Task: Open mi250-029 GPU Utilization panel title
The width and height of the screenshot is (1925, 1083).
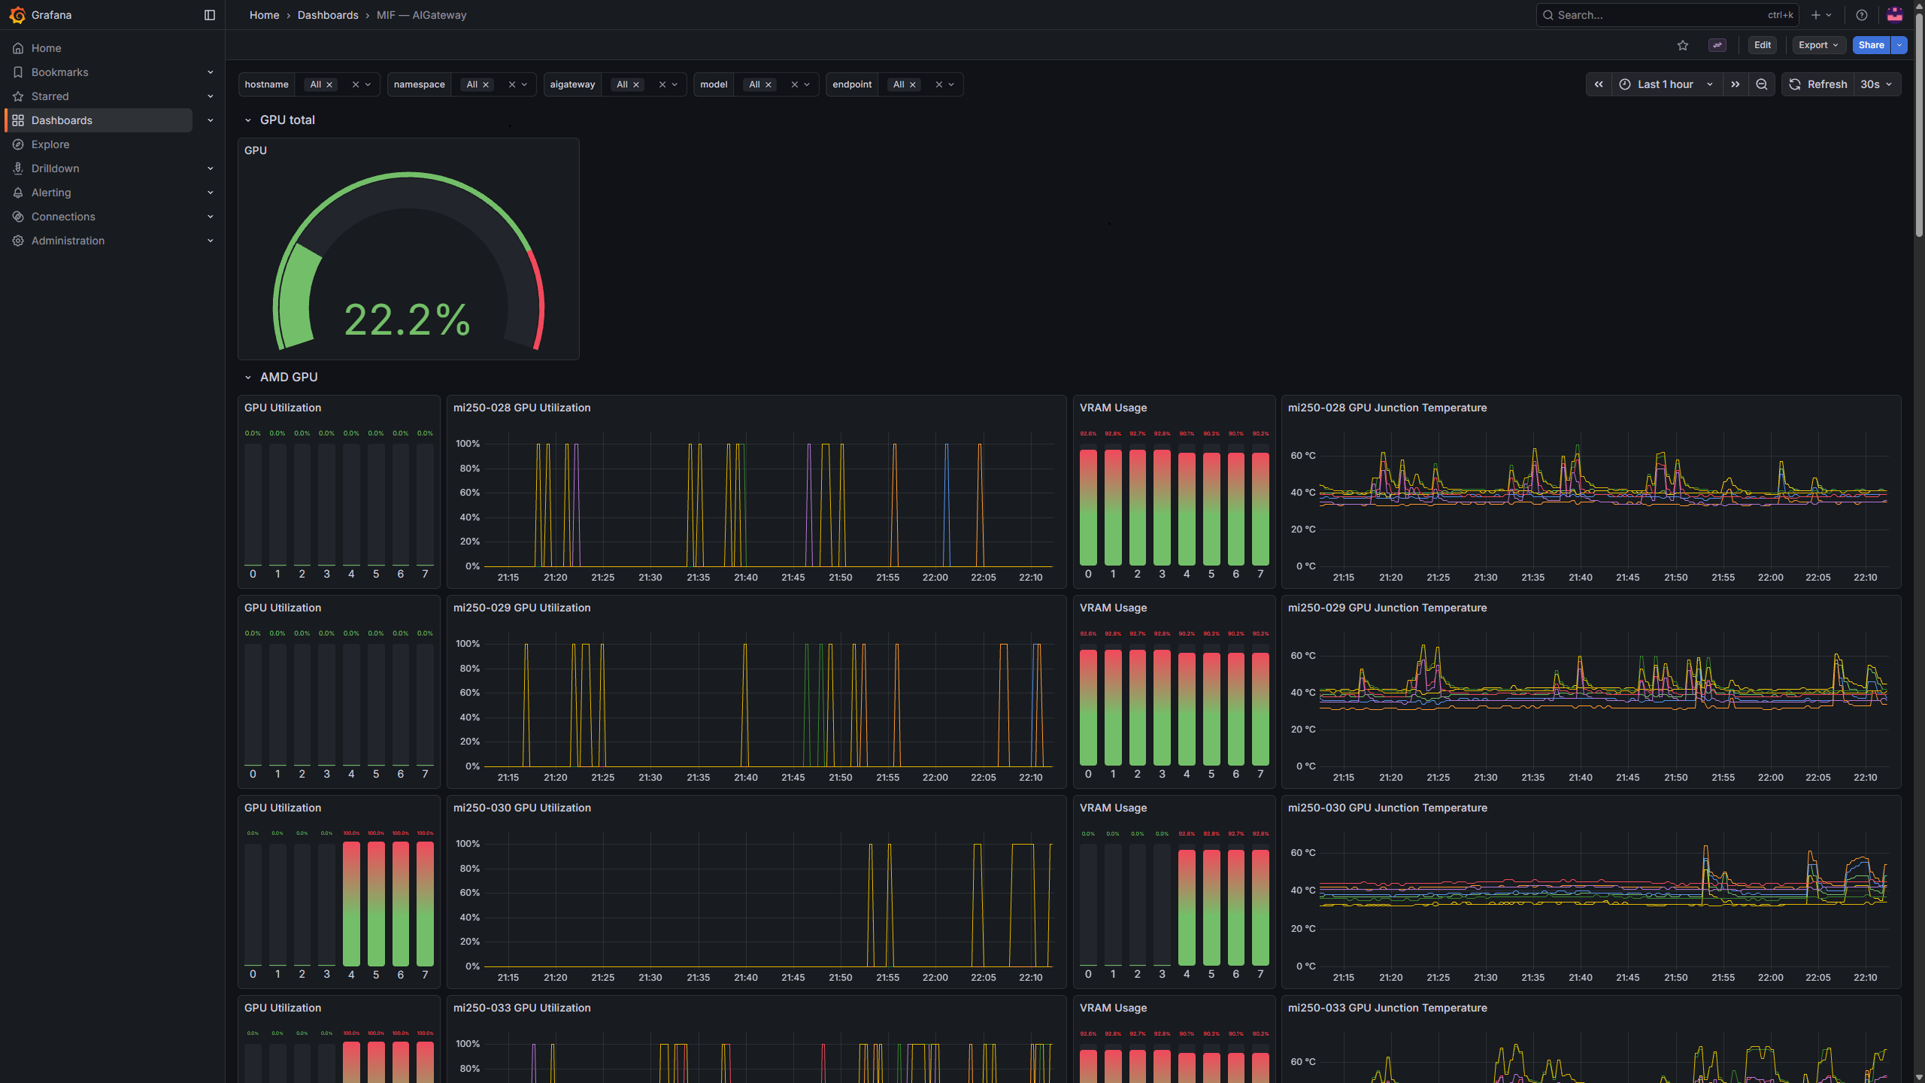Action: click(522, 608)
